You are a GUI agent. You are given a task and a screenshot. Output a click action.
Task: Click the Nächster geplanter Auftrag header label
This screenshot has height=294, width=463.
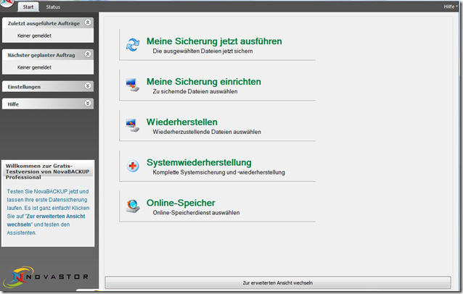point(41,55)
